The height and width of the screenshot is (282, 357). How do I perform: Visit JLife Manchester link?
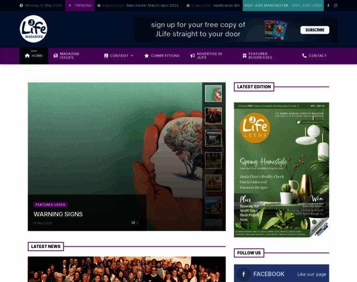266,6
